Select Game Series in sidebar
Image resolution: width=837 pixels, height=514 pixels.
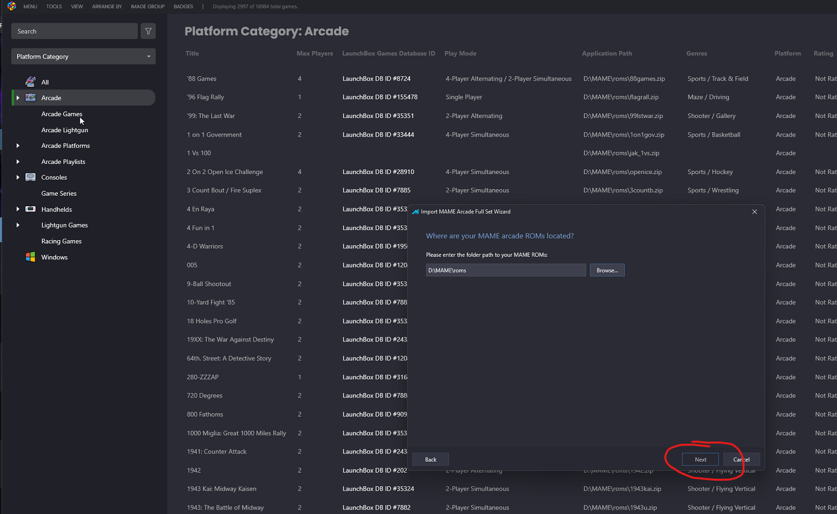(x=59, y=193)
